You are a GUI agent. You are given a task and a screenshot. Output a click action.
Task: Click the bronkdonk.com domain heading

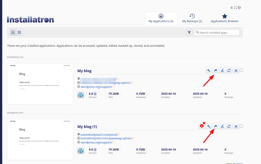click(x=15, y=57)
